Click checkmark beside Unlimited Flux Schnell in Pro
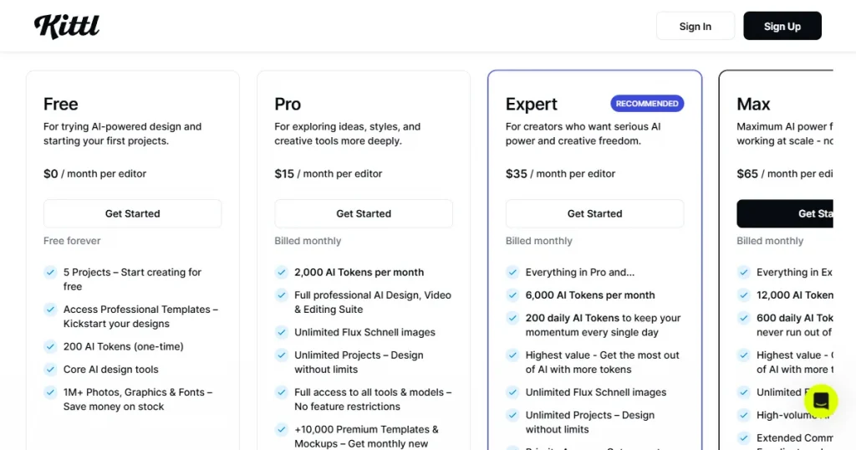 pyautogui.click(x=282, y=332)
